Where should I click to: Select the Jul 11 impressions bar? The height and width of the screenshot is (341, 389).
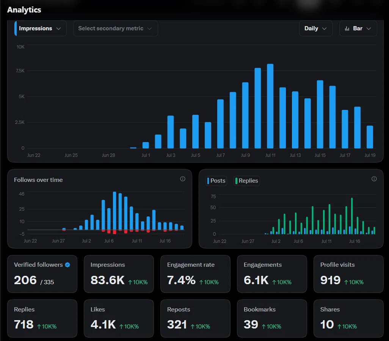pos(270,106)
